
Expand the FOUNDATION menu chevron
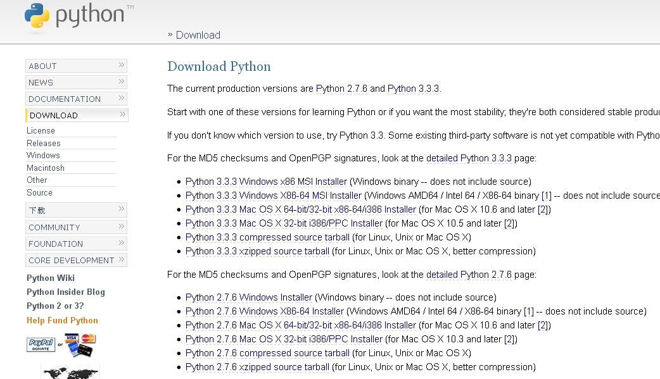coord(121,243)
